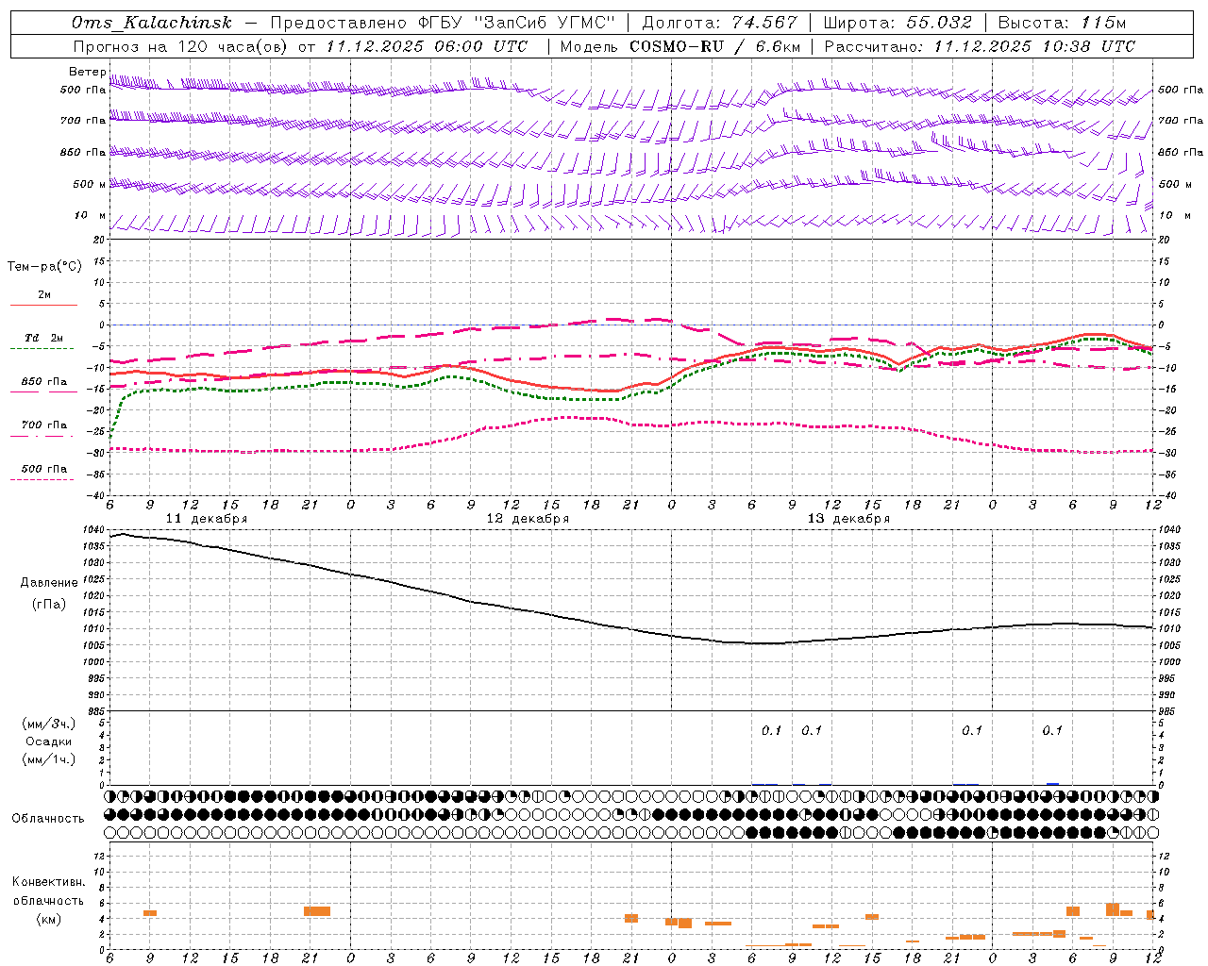Click the station name Oms_Kalachinsk in header
The image size is (1208, 966).
click(x=151, y=23)
